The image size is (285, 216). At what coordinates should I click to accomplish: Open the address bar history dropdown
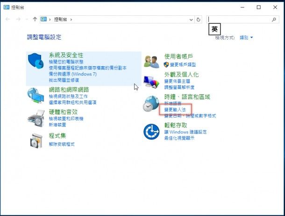point(191,20)
